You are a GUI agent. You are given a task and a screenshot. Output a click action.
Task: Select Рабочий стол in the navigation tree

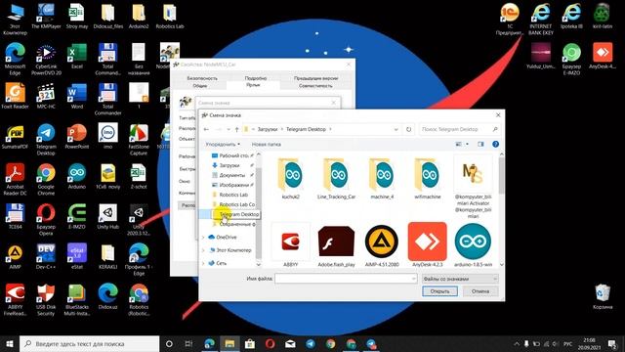pyautogui.click(x=233, y=155)
